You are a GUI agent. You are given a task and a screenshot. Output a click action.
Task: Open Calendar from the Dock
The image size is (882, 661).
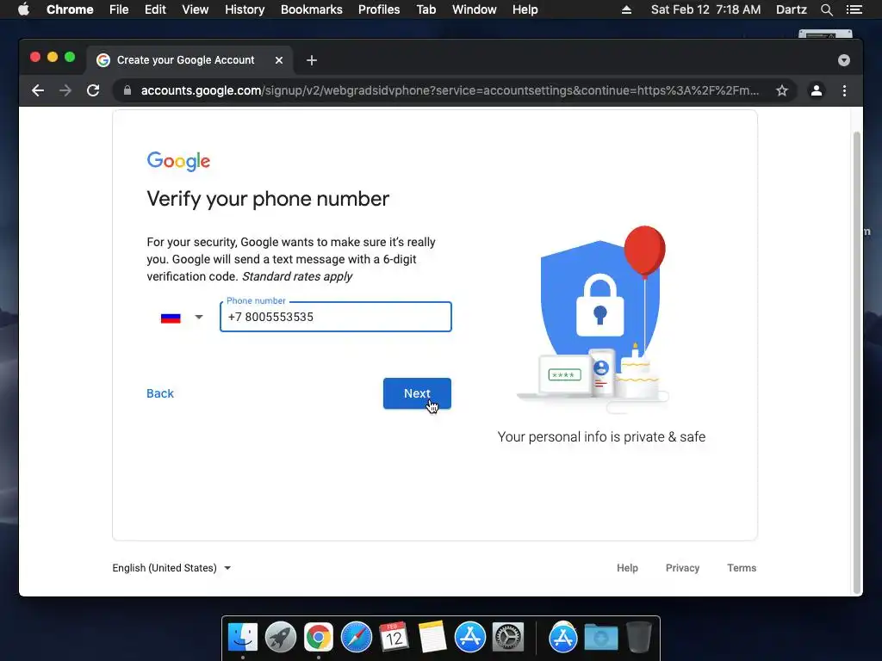point(394,638)
